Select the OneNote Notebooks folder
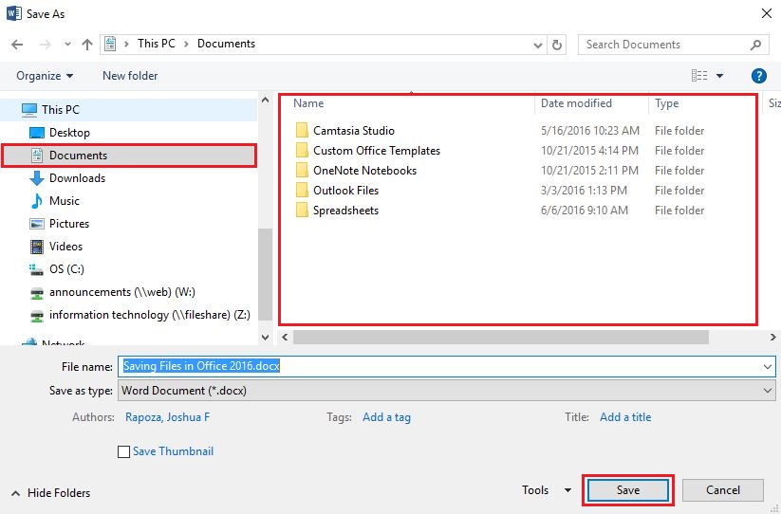781x514 pixels. pos(364,171)
